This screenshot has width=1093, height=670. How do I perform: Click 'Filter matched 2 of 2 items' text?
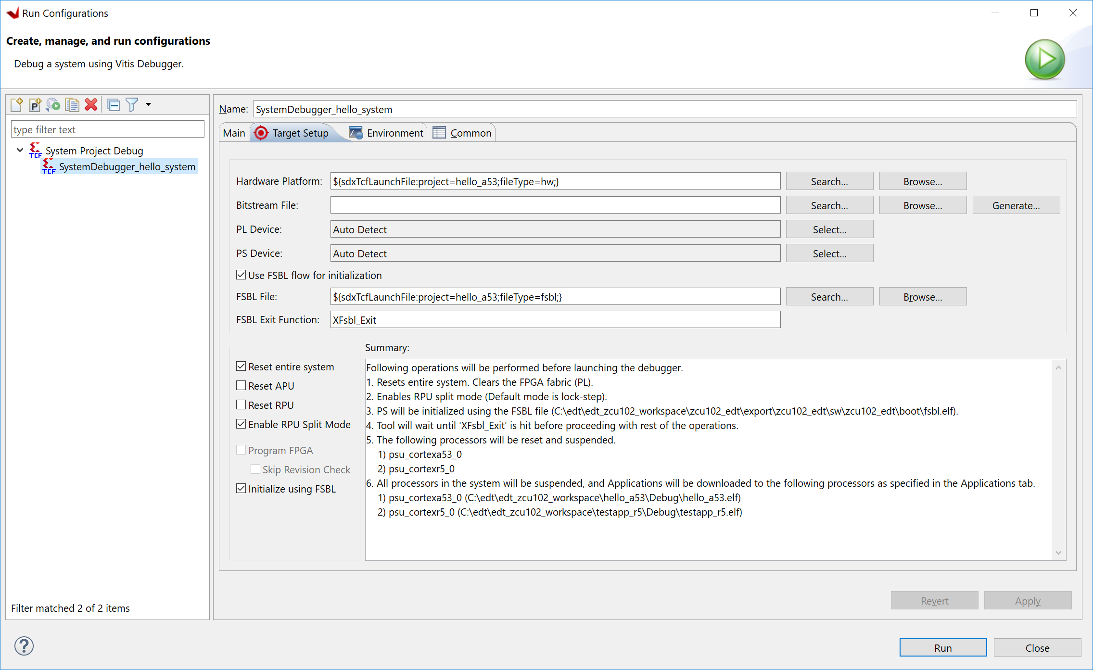click(x=71, y=608)
